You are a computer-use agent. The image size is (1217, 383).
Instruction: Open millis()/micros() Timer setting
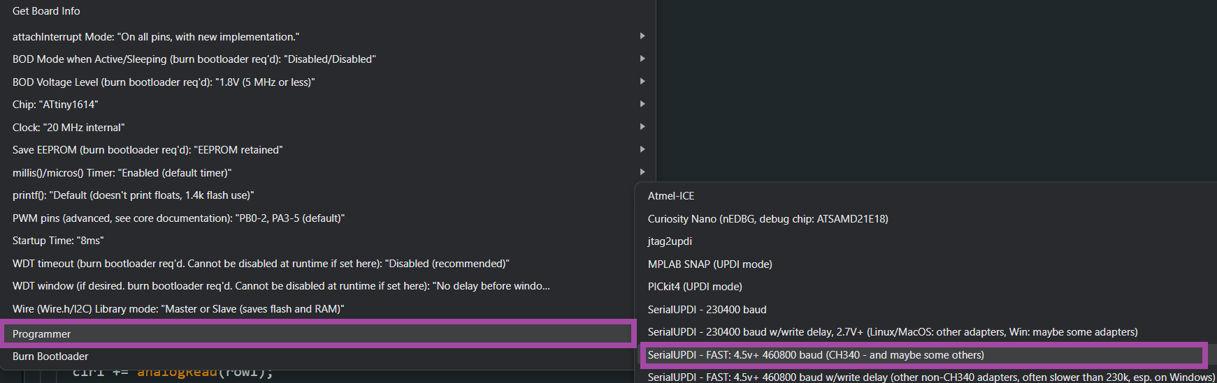point(122,173)
